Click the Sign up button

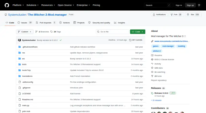[x=190, y=5]
